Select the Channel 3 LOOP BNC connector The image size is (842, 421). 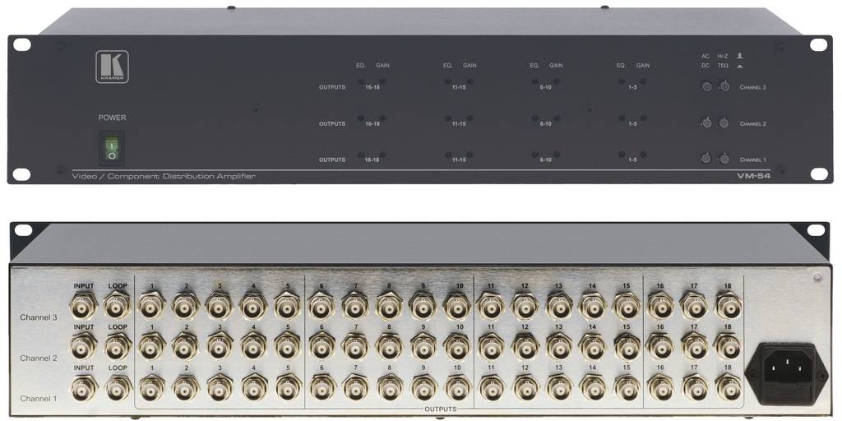[x=117, y=305]
